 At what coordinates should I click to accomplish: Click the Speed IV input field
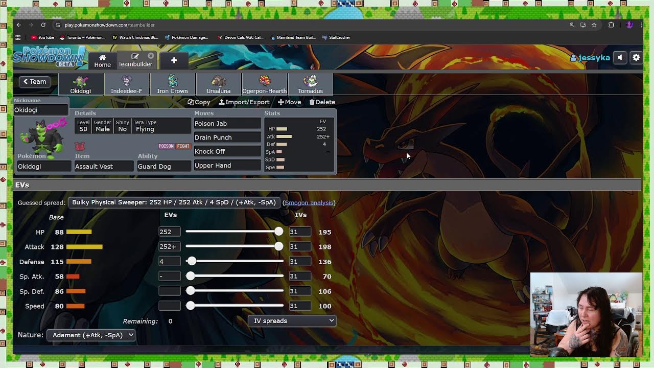[299, 306]
